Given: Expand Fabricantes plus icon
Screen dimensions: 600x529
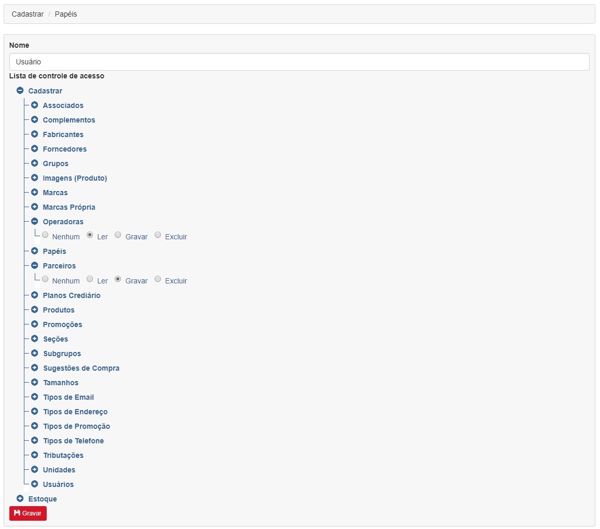Looking at the screenshot, I should [x=34, y=134].
